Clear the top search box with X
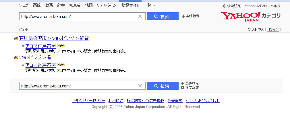Screen dimensions: 290x120 pyautogui.click(x=140, y=16)
